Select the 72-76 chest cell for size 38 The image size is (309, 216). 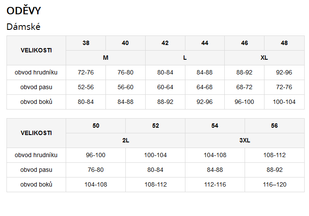click(x=86, y=72)
